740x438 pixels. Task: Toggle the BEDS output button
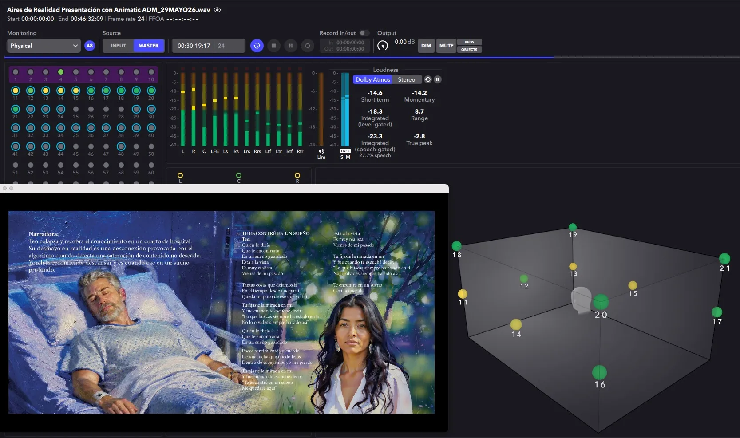click(469, 42)
